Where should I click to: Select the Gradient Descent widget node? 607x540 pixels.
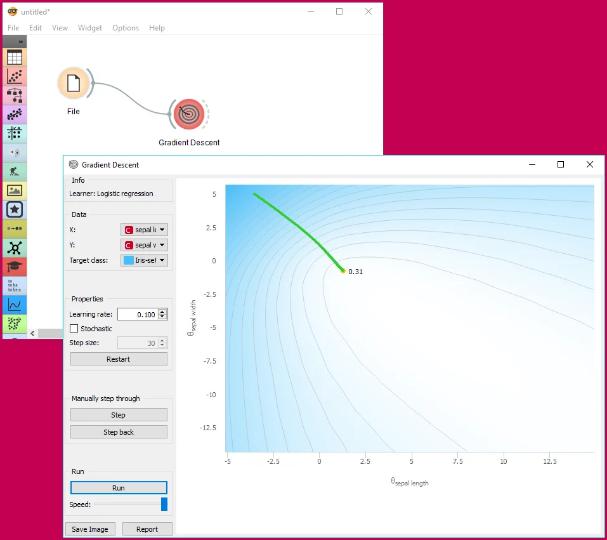(189, 115)
